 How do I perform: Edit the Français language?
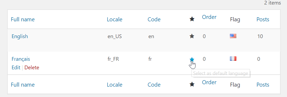[16, 67]
